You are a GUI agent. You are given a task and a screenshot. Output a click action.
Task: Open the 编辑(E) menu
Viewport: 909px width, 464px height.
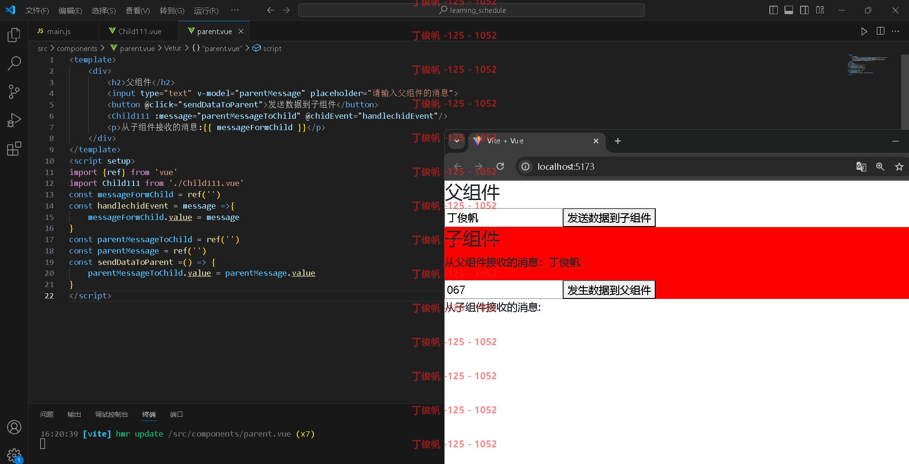(70, 10)
